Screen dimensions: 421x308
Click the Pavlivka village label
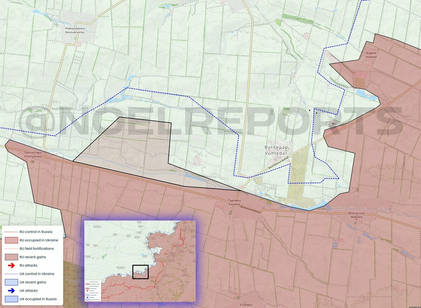coord(234,202)
